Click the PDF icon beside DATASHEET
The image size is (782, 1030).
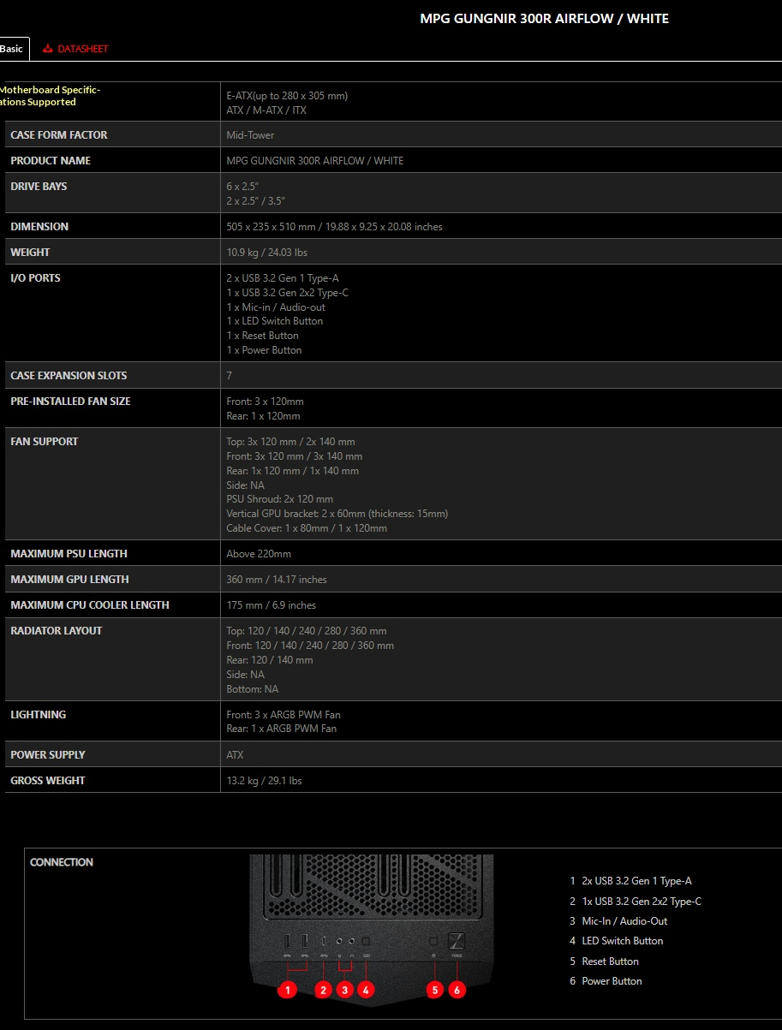click(x=47, y=49)
